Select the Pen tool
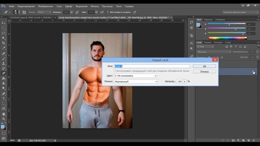This screenshot has height=146, width=260. coord(4,94)
